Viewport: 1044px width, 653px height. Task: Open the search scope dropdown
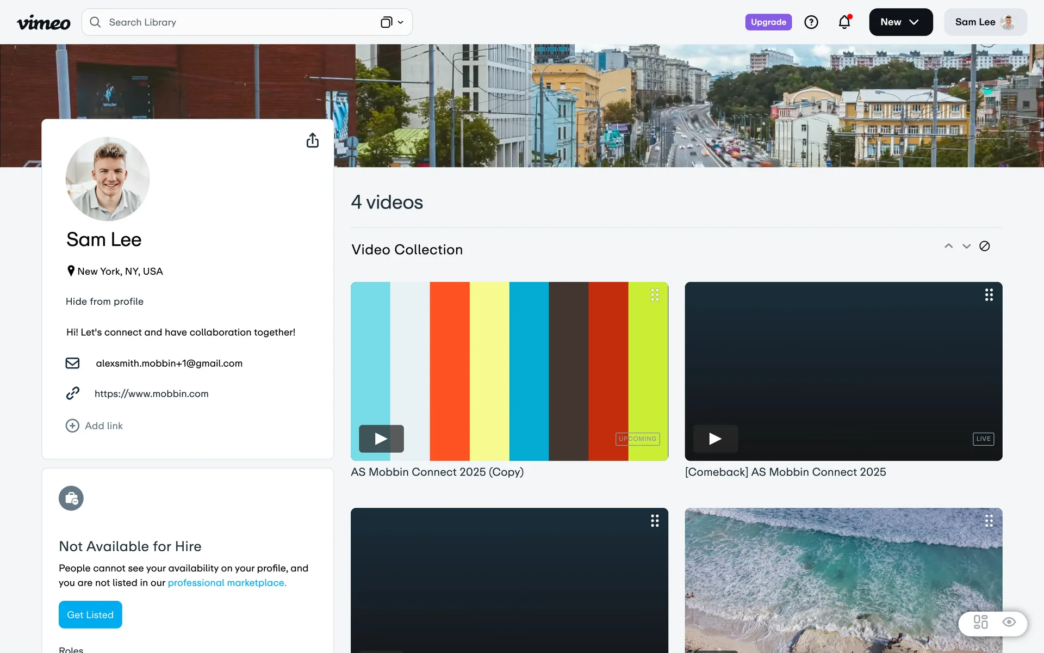coord(392,22)
